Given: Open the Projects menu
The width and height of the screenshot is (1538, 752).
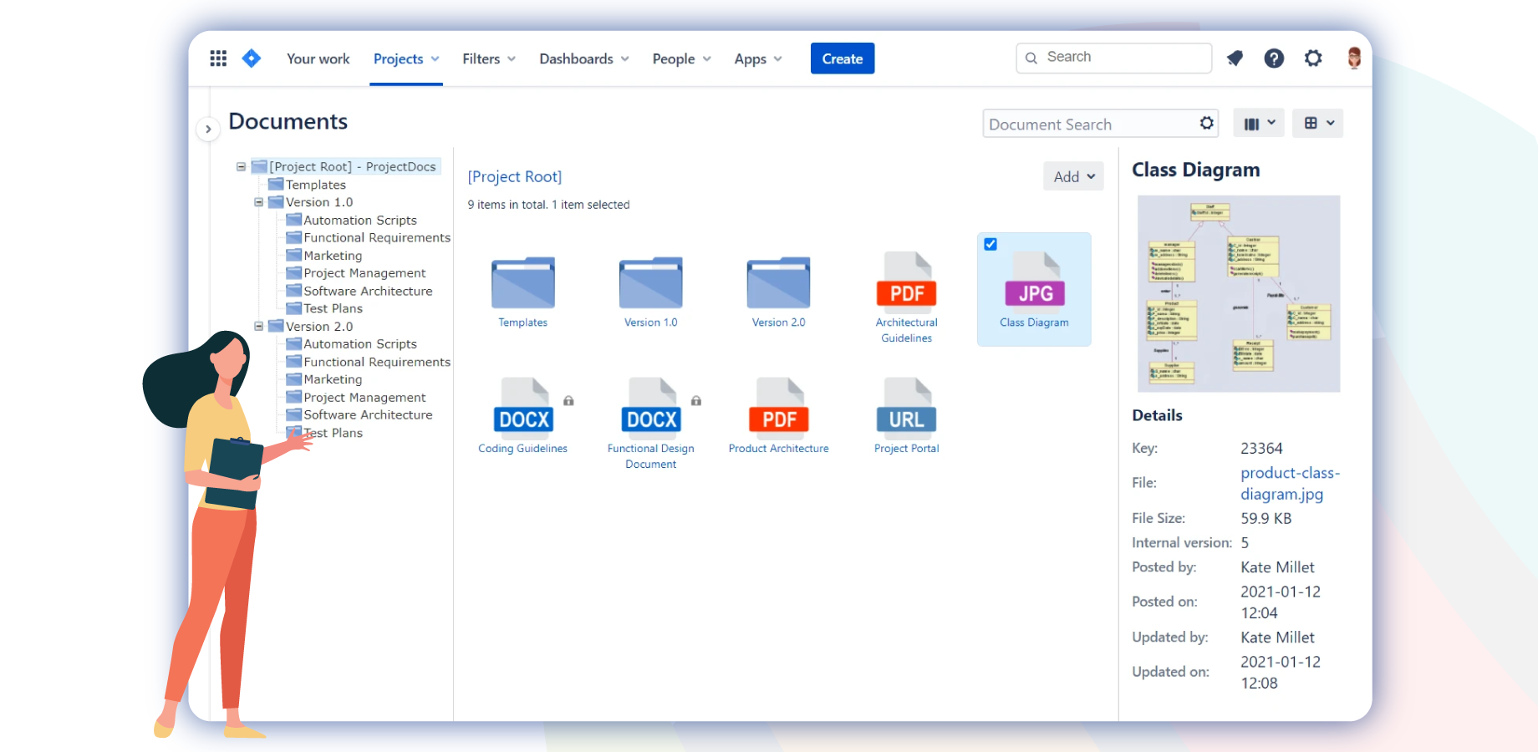Looking at the screenshot, I should [406, 59].
